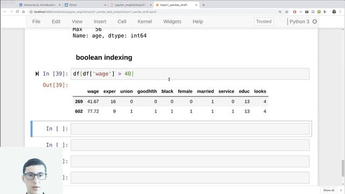Click the 'union' column header
This screenshot has width=345, height=194.
tap(127, 91)
